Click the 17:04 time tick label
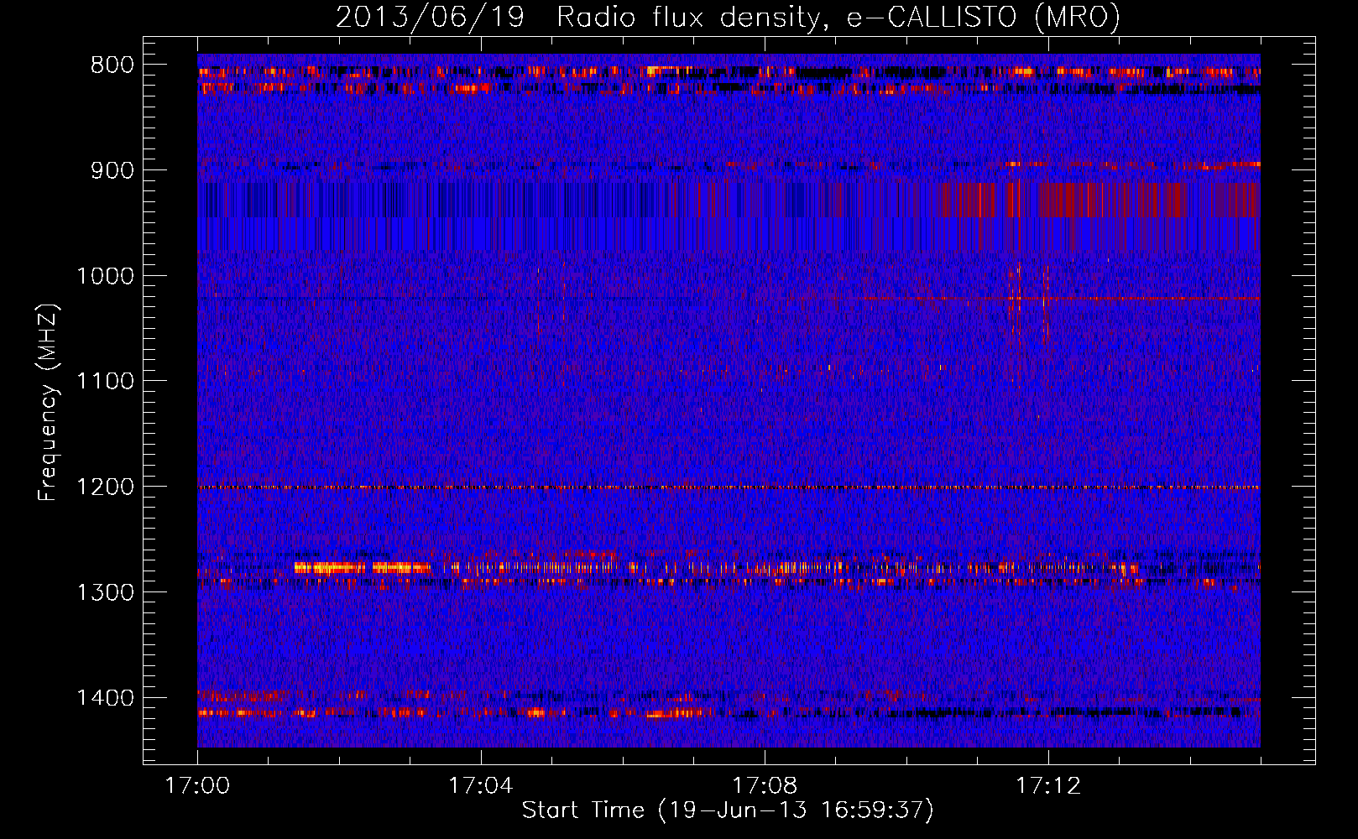This screenshot has height=839, width=1358. pyautogui.click(x=480, y=786)
